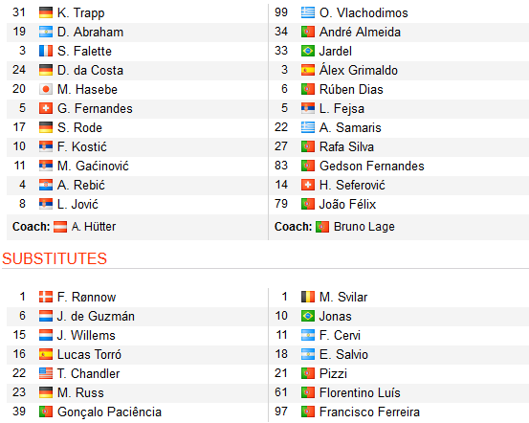Click the Danish flag next to F. Rønnow
This screenshot has height=423, width=529.
[x=46, y=297]
